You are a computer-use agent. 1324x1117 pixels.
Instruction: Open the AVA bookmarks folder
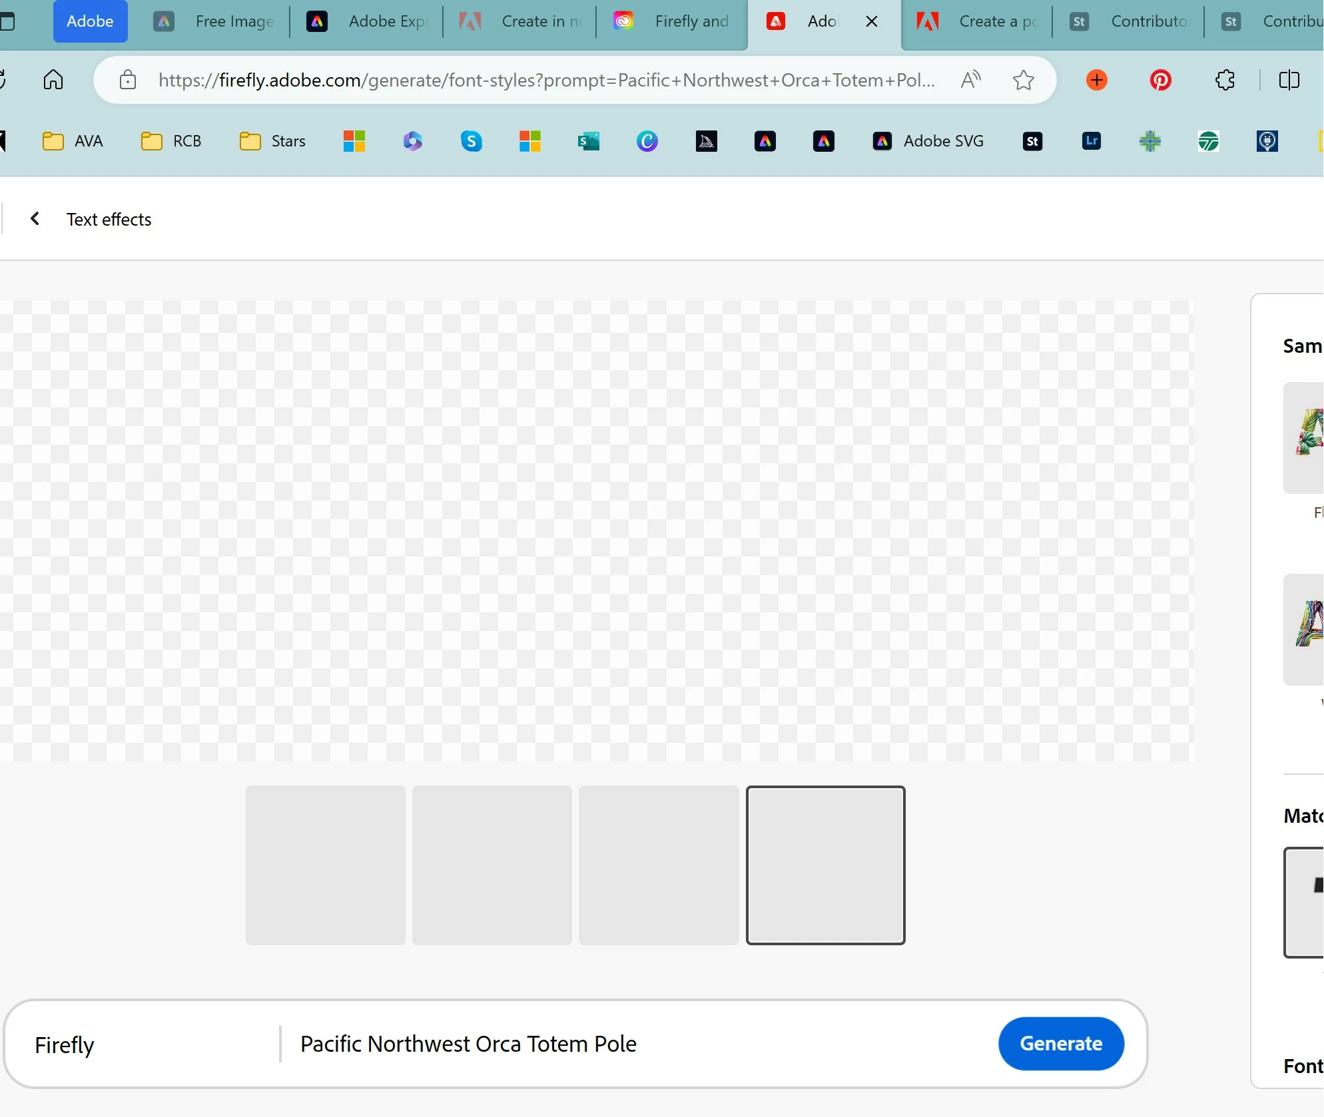73,141
